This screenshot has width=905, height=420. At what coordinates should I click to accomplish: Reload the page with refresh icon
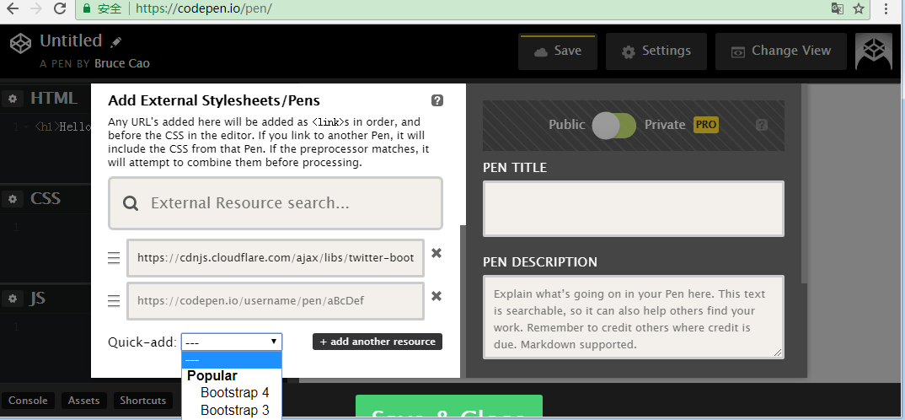pyautogui.click(x=59, y=8)
